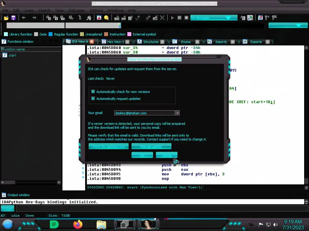This screenshot has height=231, width=309.
Task: Click the Functions window horizontal scrollbar
Action: point(30,182)
